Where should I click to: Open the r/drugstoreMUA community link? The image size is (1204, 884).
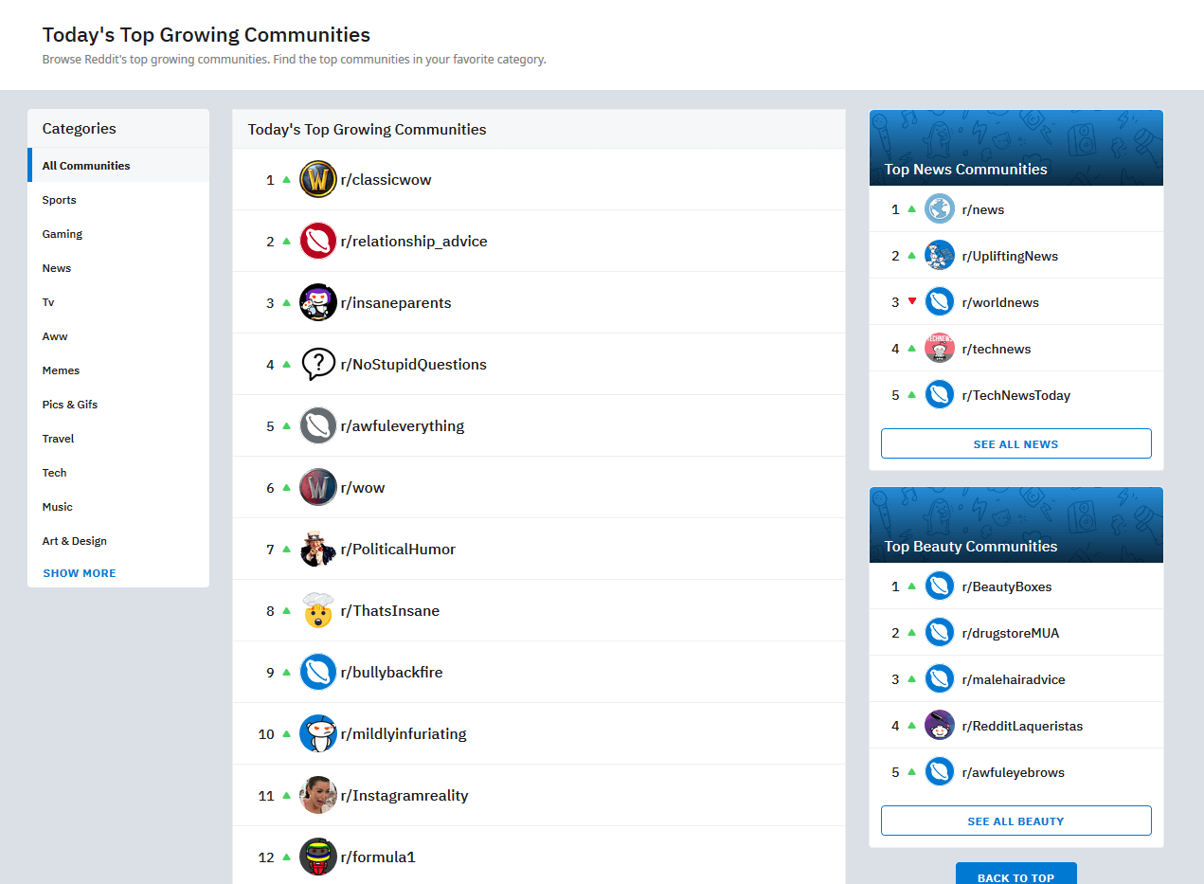[1010, 633]
